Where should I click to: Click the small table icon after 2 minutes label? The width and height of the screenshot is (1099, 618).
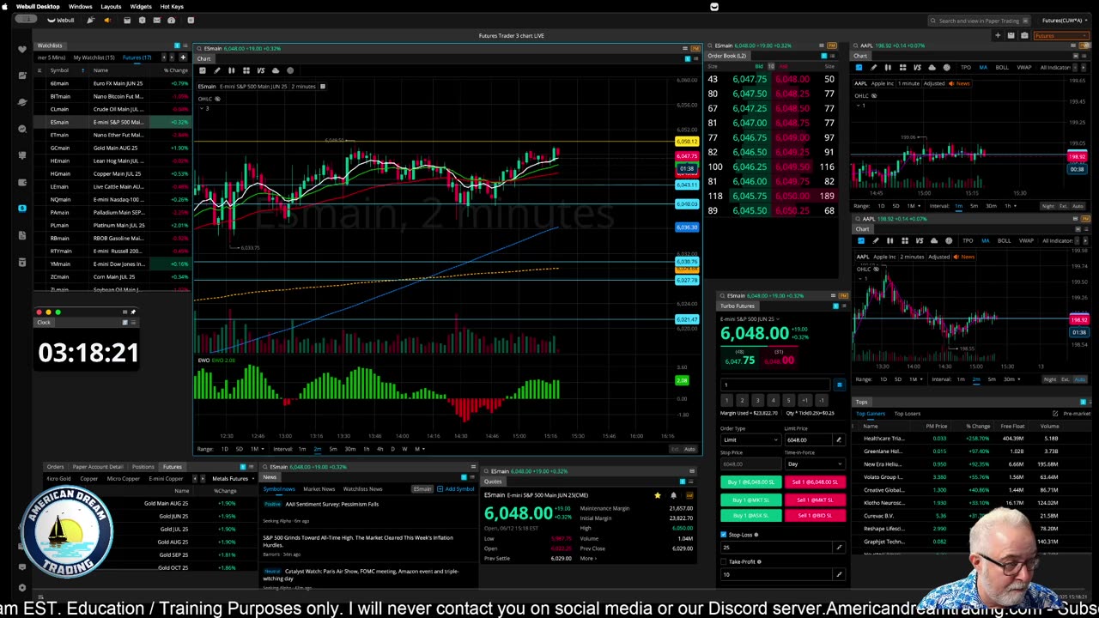(x=323, y=87)
